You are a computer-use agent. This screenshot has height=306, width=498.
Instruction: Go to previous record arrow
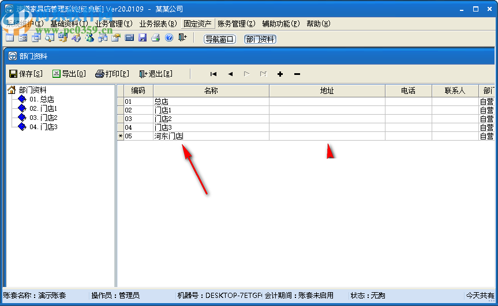[x=230, y=74]
